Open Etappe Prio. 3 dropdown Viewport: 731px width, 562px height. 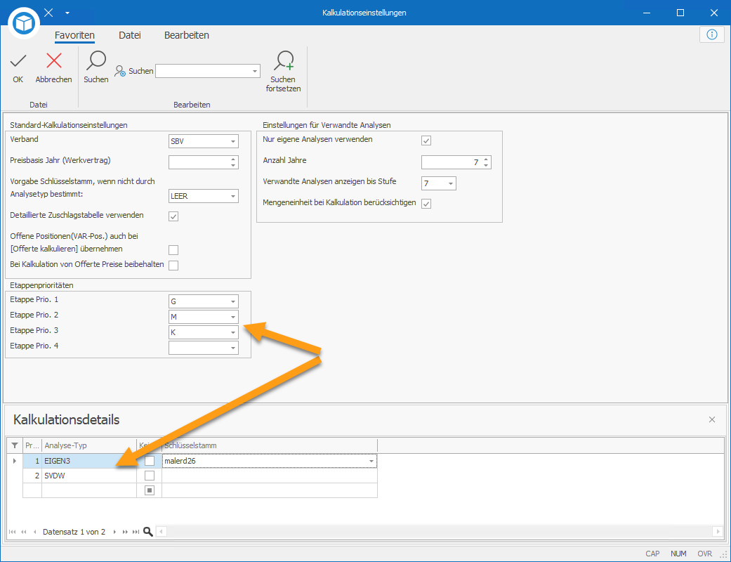tap(233, 332)
